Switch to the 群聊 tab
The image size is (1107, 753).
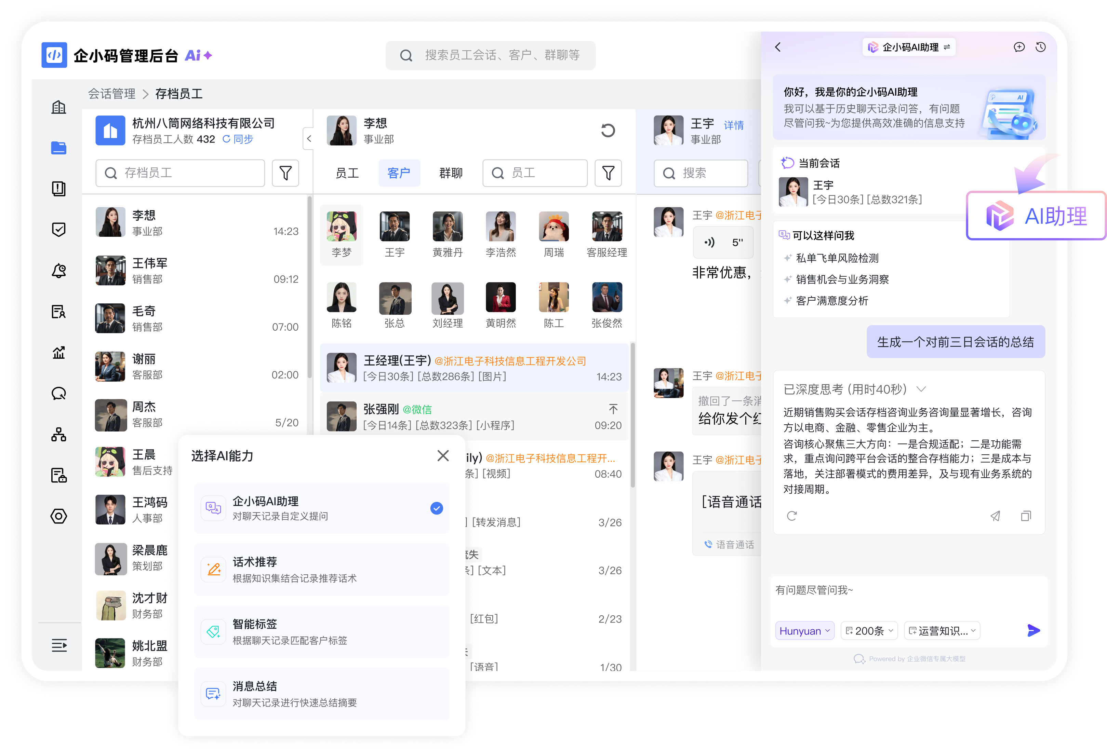click(450, 173)
